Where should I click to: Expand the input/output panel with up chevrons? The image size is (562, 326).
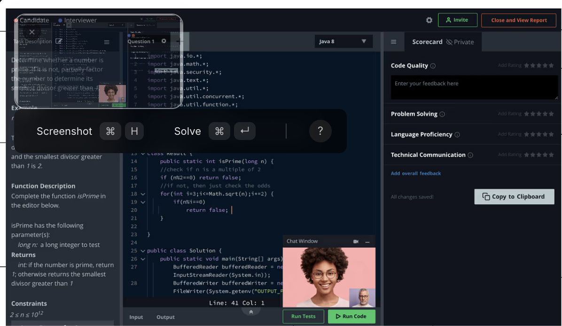[x=251, y=312]
